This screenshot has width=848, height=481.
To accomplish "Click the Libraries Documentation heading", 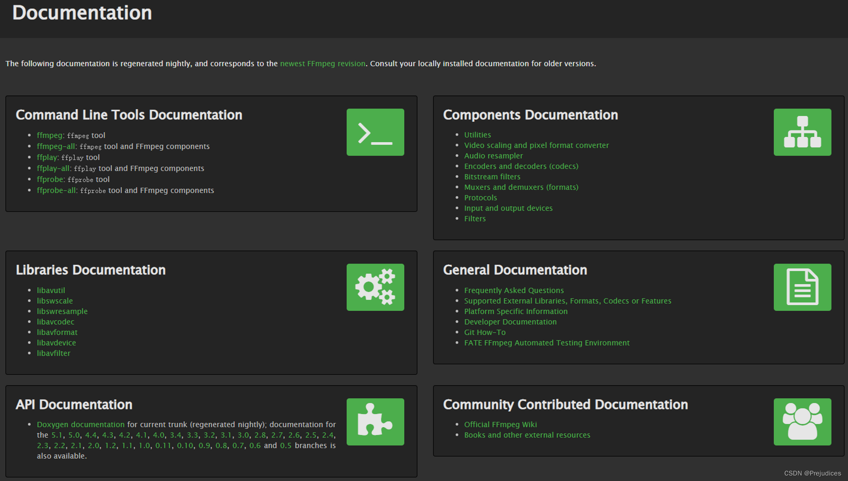I will click(x=91, y=270).
